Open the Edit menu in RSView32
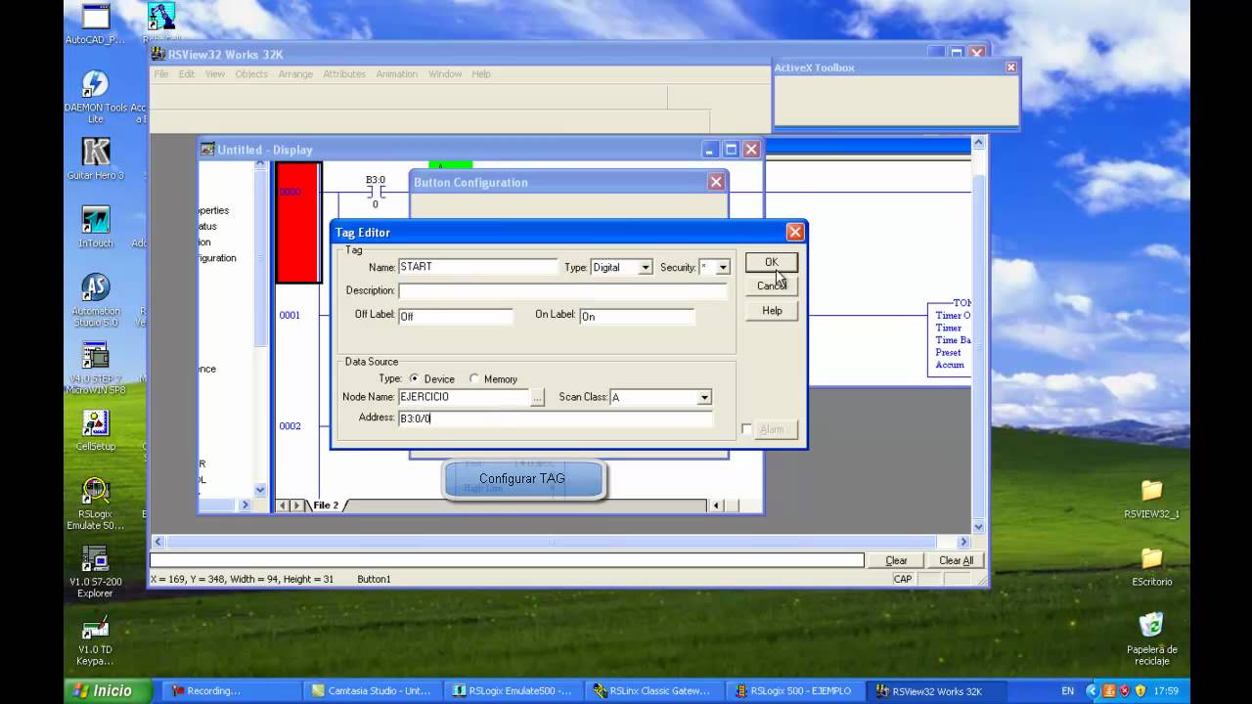 (186, 74)
